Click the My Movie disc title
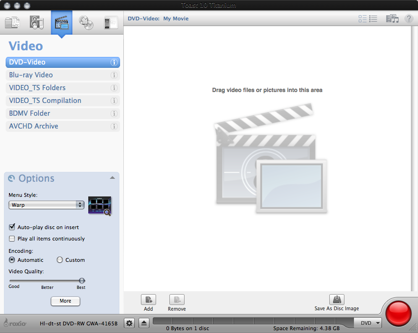 point(176,18)
